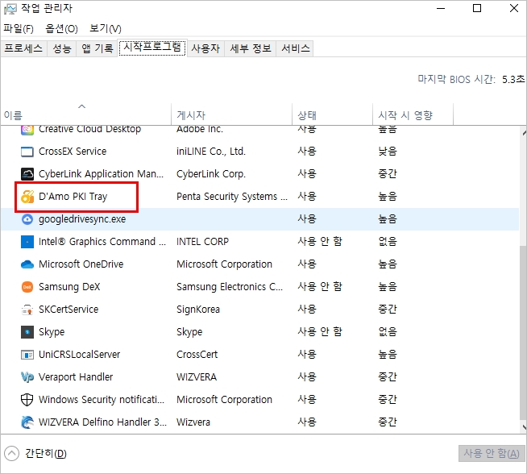This screenshot has height=474, width=527.
Task: Click the 간단히(D) link label
Action: tap(46, 454)
